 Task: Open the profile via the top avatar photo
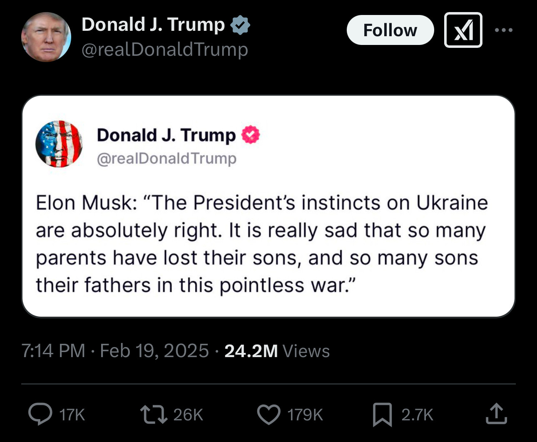pyautogui.click(x=46, y=37)
